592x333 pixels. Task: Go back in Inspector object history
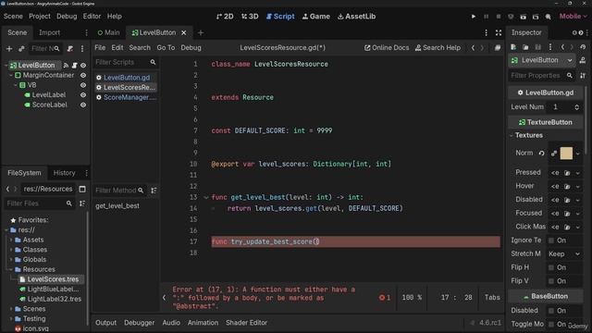pos(562,47)
